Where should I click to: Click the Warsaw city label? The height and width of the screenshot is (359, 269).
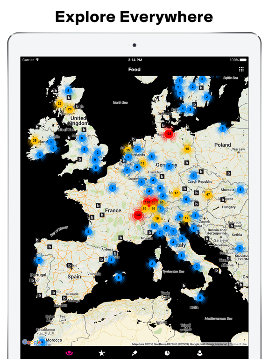[x=238, y=149]
